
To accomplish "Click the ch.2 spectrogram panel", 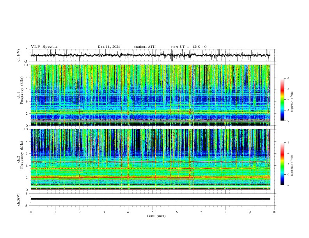I will point(150,159).
